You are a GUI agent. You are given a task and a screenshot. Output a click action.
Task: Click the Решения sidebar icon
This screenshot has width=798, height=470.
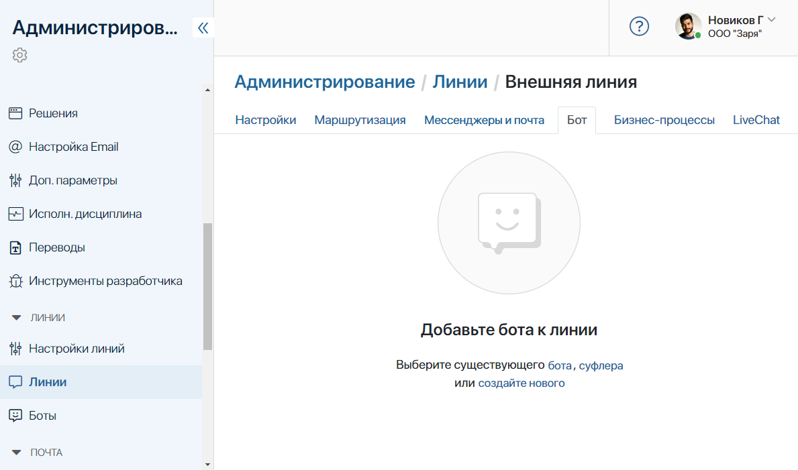tap(15, 113)
